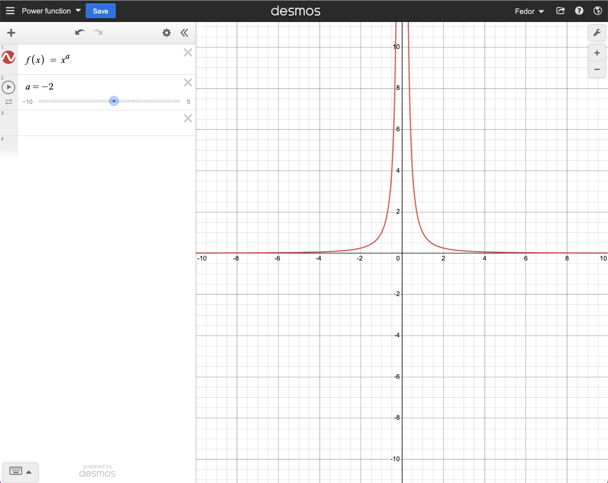Click the Add Item plus icon
The width and height of the screenshot is (608, 483).
pyautogui.click(x=11, y=33)
